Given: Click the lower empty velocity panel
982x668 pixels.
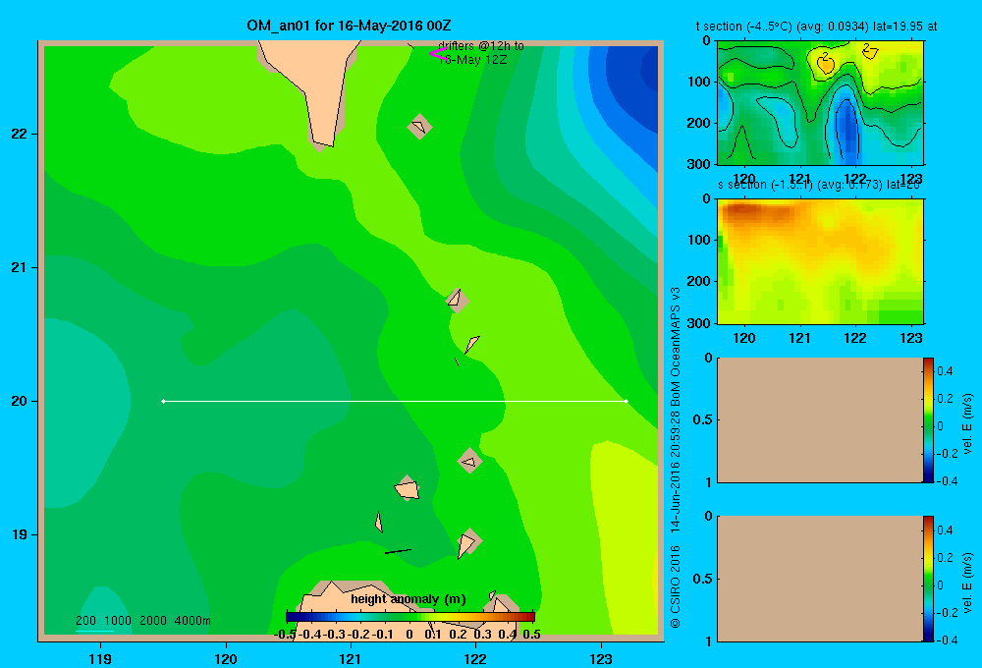Looking at the screenshot, I should [x=820, y=579].
